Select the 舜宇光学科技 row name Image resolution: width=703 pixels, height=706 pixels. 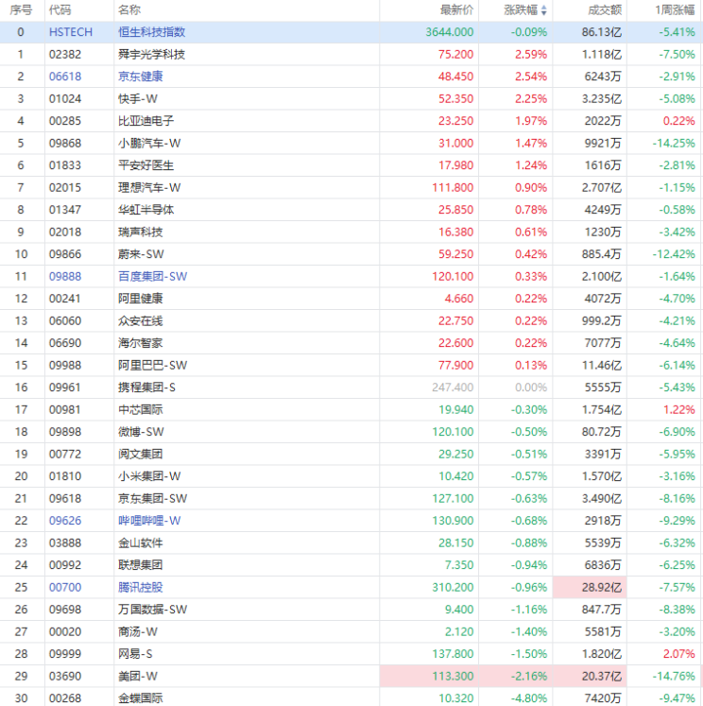[152, 55]
